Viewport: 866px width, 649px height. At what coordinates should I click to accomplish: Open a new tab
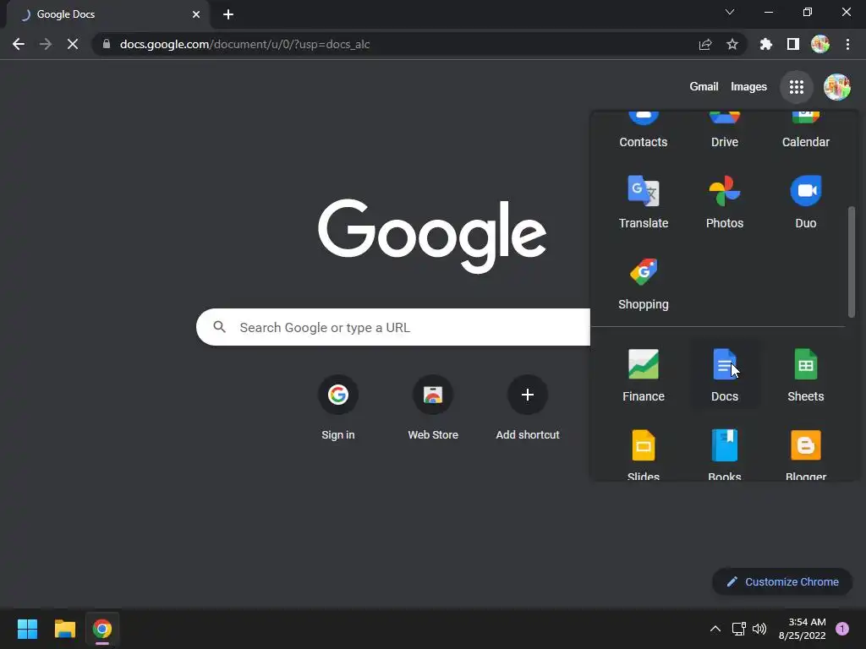pos(228,14)
